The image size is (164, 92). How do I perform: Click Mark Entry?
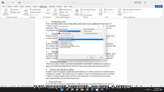(x=101, y=12)
